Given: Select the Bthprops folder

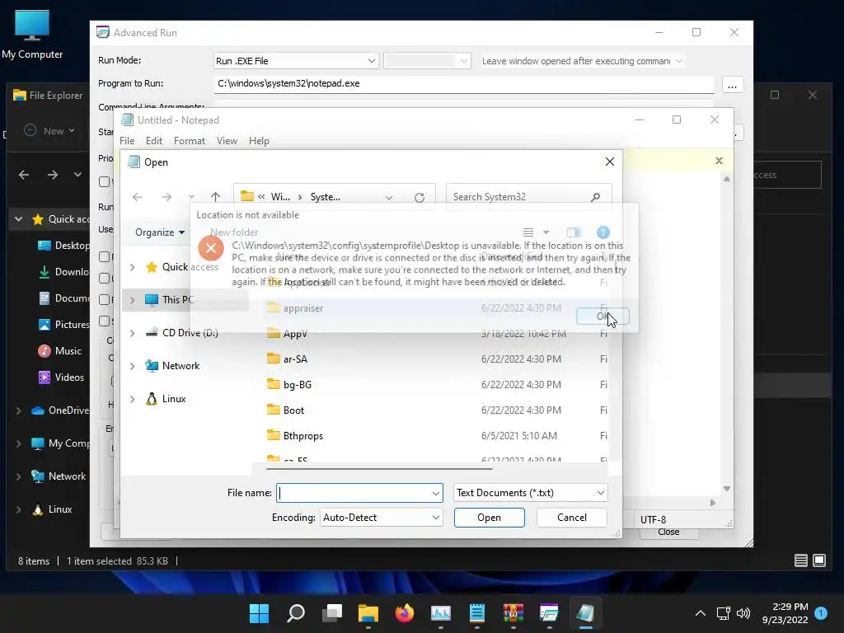Looking at the screenshot, I should coord(303,436).
